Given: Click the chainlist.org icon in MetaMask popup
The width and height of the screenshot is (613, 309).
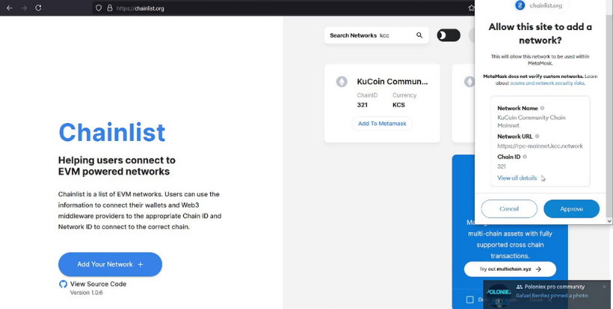Looking at the screenshot, I should pyautogui.click(x=520, y=5).
